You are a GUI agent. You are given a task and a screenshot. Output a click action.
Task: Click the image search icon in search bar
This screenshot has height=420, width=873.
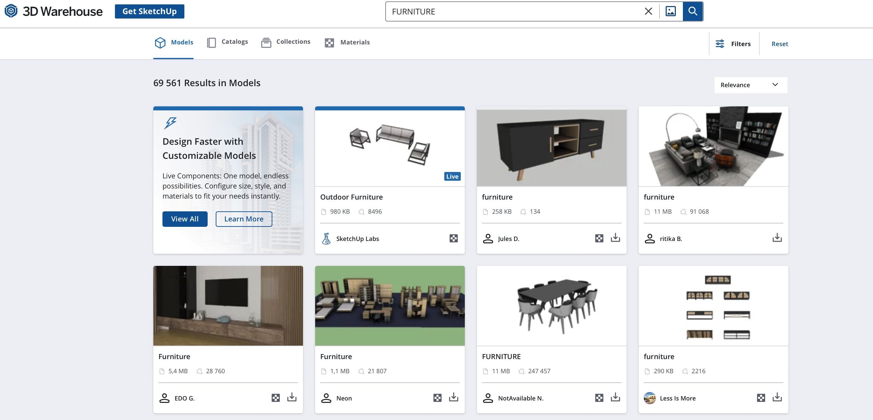(x=670, y=11)
